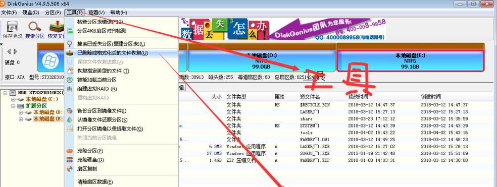Click icon beside 克隆硬盘
This screenshot has width=497, height=187.
point(70,160)
